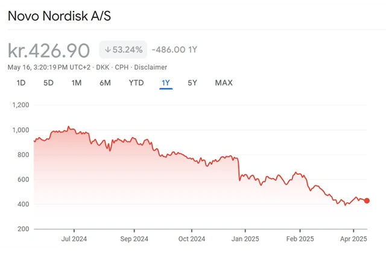This screenshot has height=253, width=386.
Task: Click the Jul 2024 axis label
Action: (74, 239)
